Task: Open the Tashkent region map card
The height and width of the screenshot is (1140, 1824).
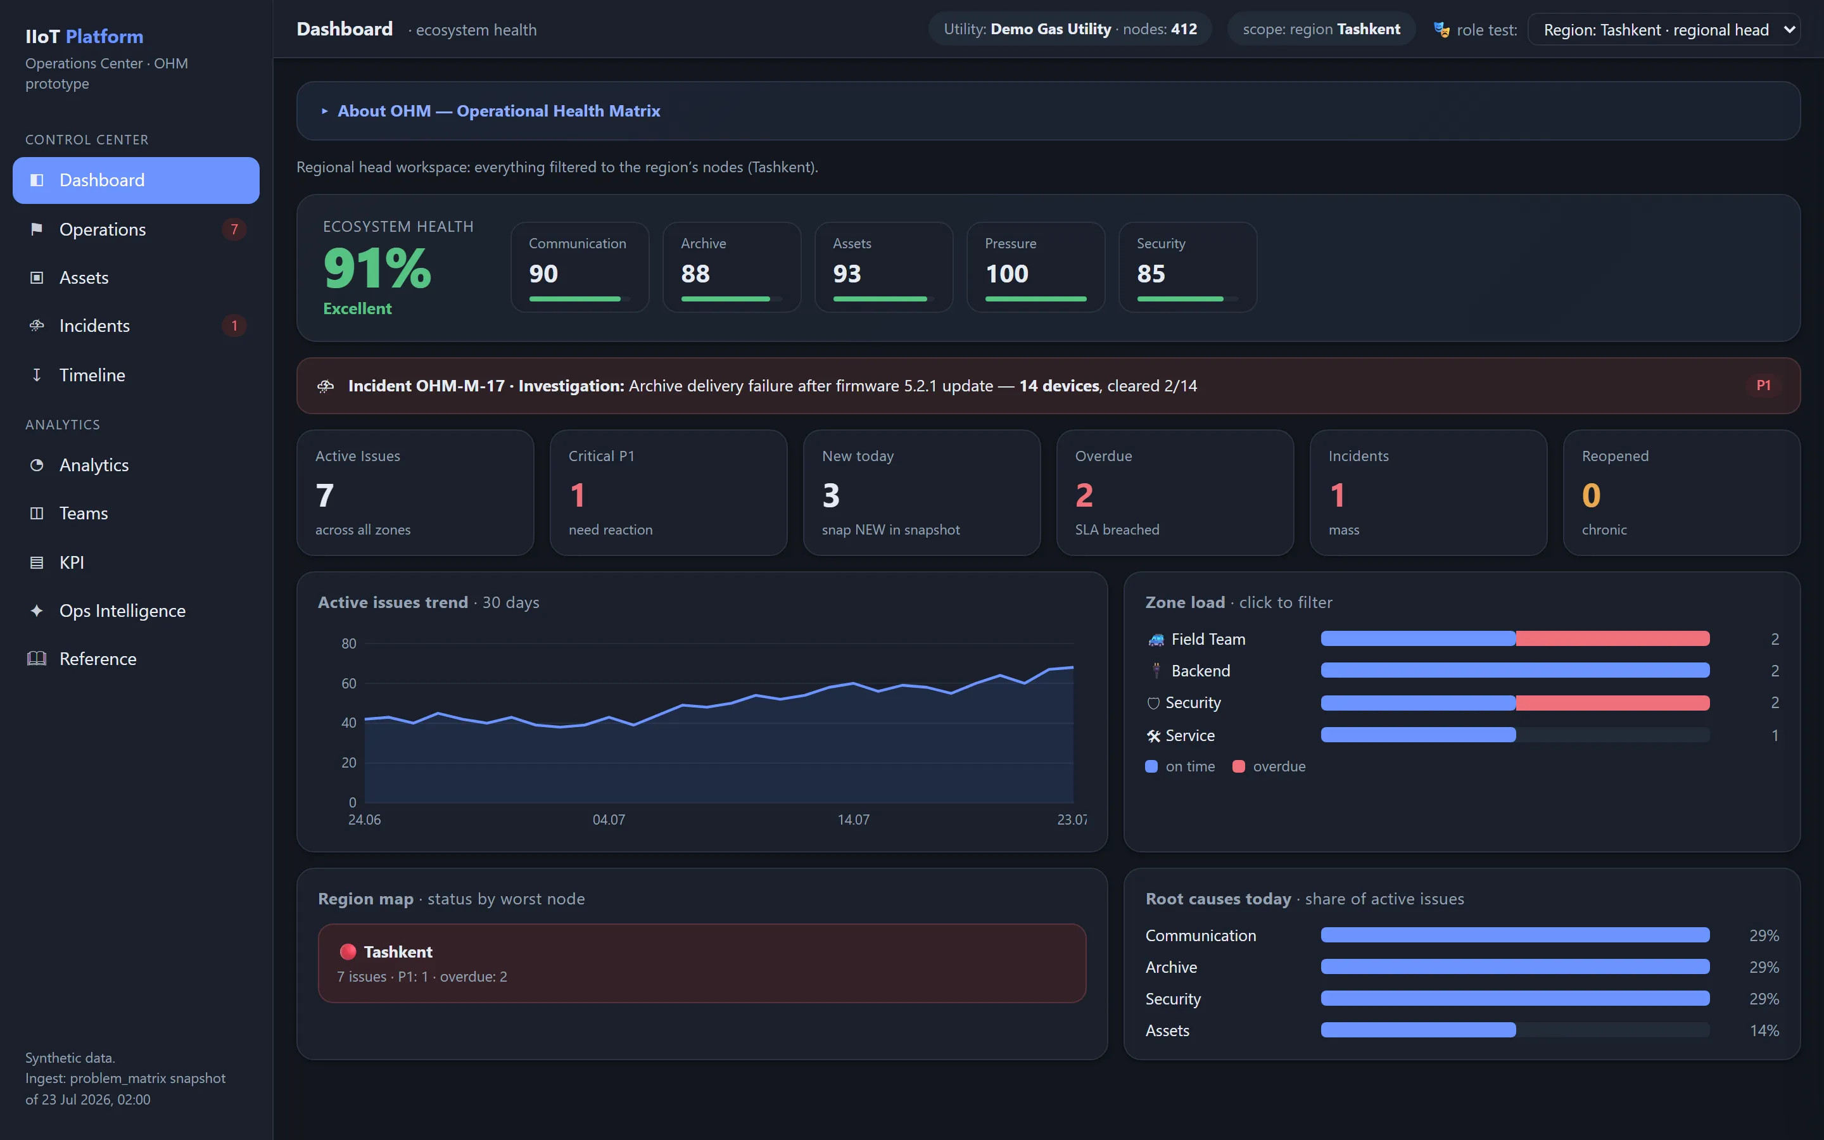Action: tap(702, 963)
